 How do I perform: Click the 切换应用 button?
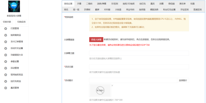click(x=21, y=22)
